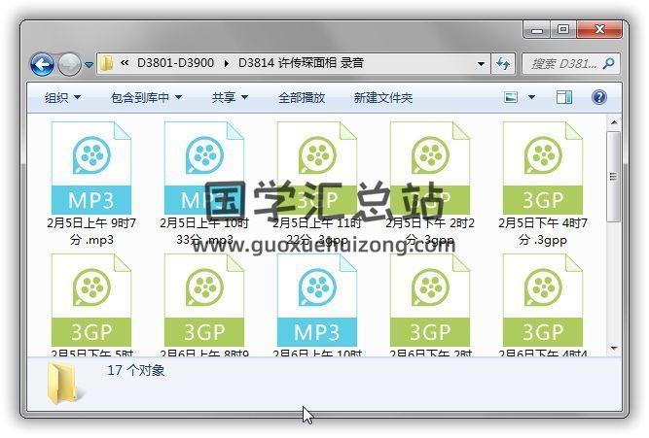Image resolution: width=649 pixels, height=438 pixels.
Task: Click the greyed forward navigation arrow
Action: coord(69,64)
